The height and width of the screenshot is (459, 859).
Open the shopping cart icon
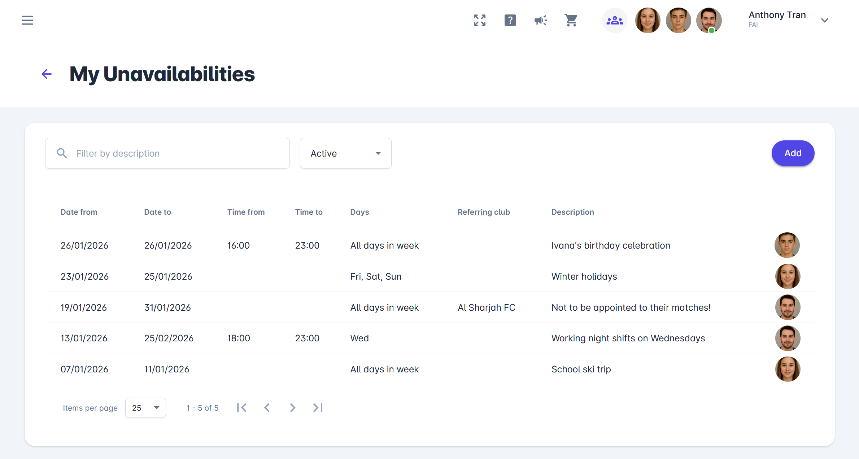(571, 20)
